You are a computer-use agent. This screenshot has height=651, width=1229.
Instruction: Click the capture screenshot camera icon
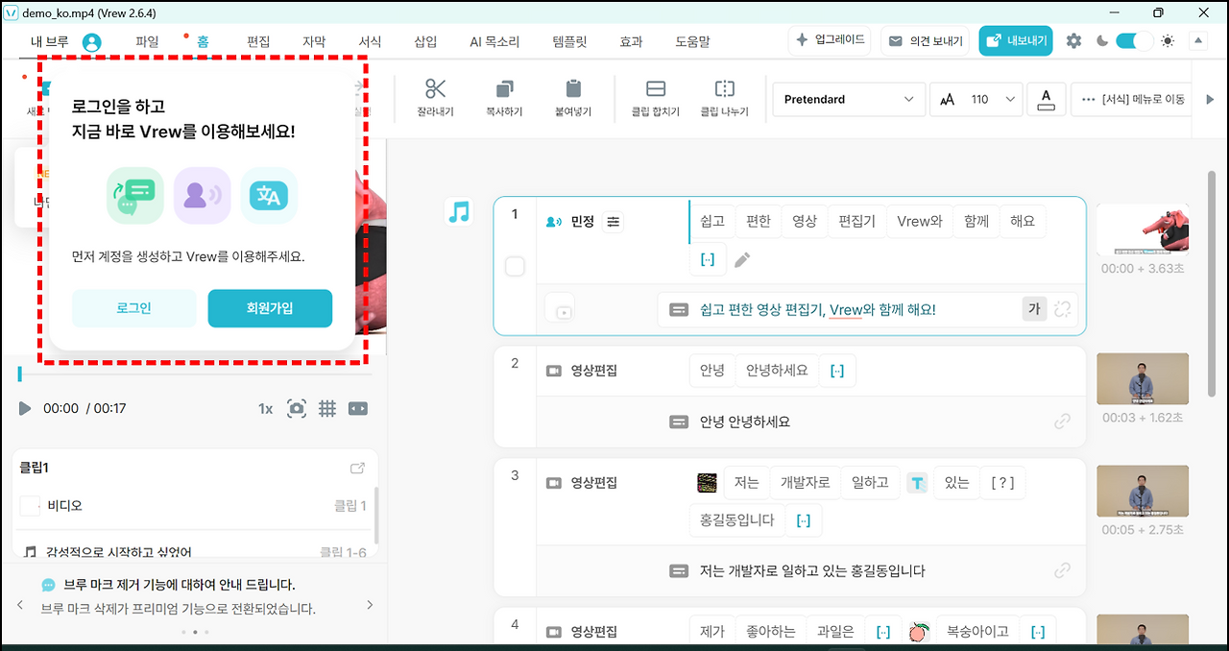pos(297,408)
